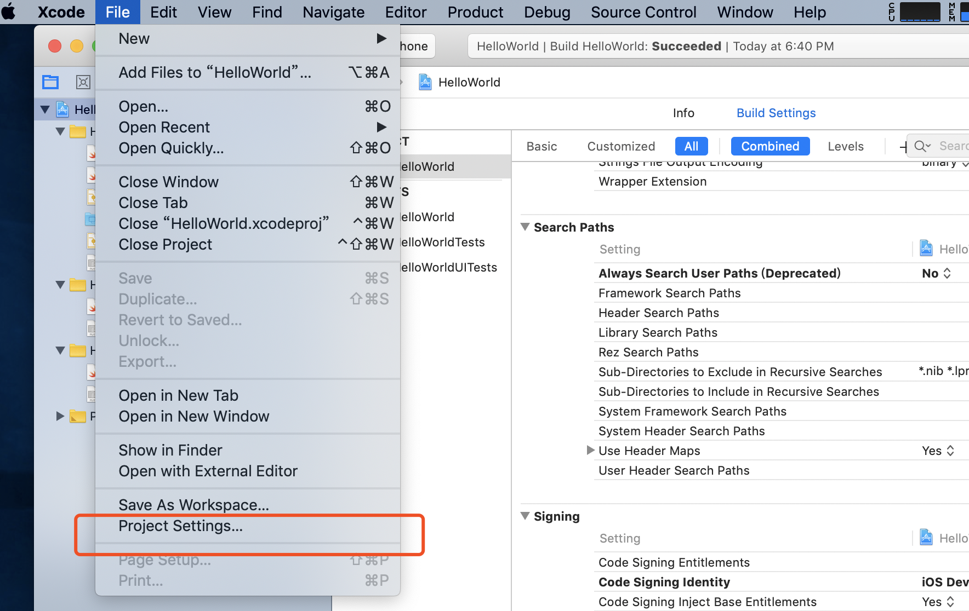This screenshot has width=969, height=611.
Task: Show the Source Control navigator icon
Action: pos(83,82)
